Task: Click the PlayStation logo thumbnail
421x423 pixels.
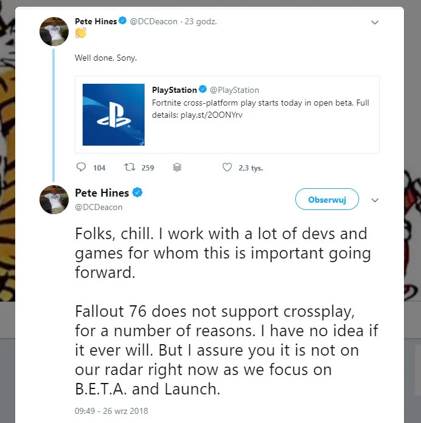Action: pyautogui.click(x=114, y=115)
